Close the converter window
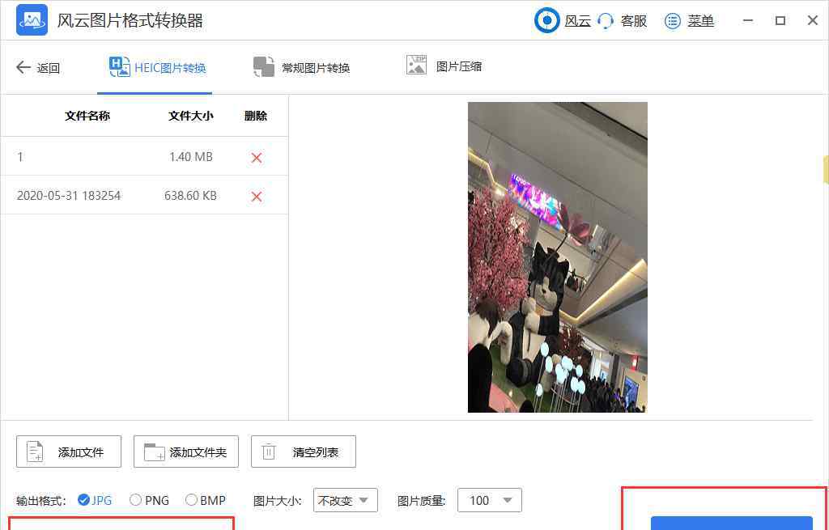This screenshot has height=530, width=829. pyautogui.click(x=813, y=20)
